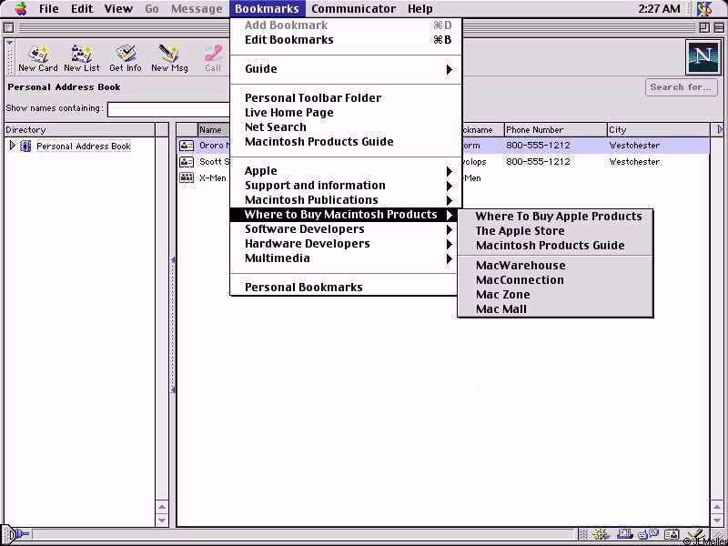Image resolution: width=728 pixels, height=546 pixels.
Task: Select Live Home Page bookmark
Action: (x=347, y=112)
